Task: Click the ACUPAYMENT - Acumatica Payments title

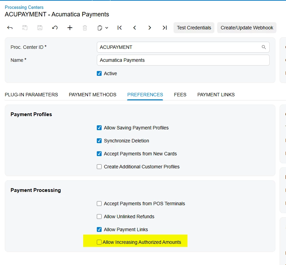Action: point(57,14)
